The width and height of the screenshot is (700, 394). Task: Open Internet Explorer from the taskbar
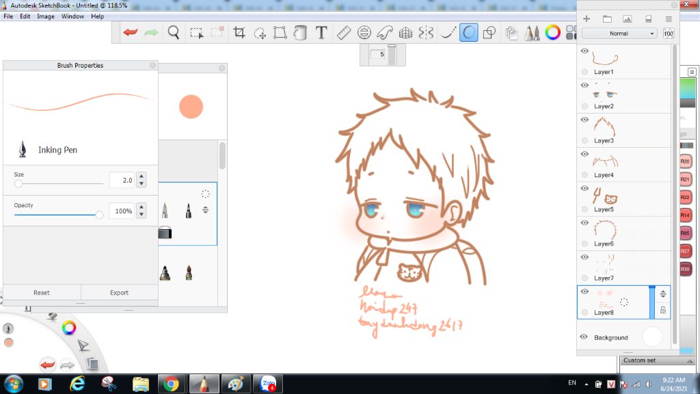click(77, 384)
